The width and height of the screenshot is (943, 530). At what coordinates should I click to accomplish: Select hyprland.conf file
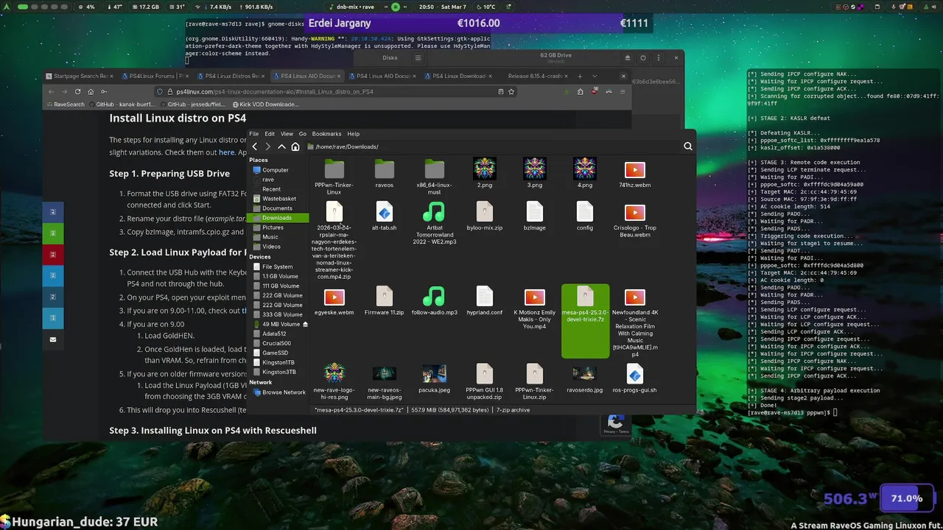click(x=484, y=301)
